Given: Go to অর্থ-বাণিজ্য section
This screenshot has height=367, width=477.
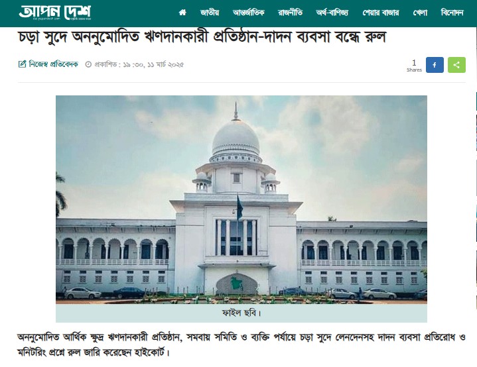Looking at the screenshot, I should pos(332,13).
